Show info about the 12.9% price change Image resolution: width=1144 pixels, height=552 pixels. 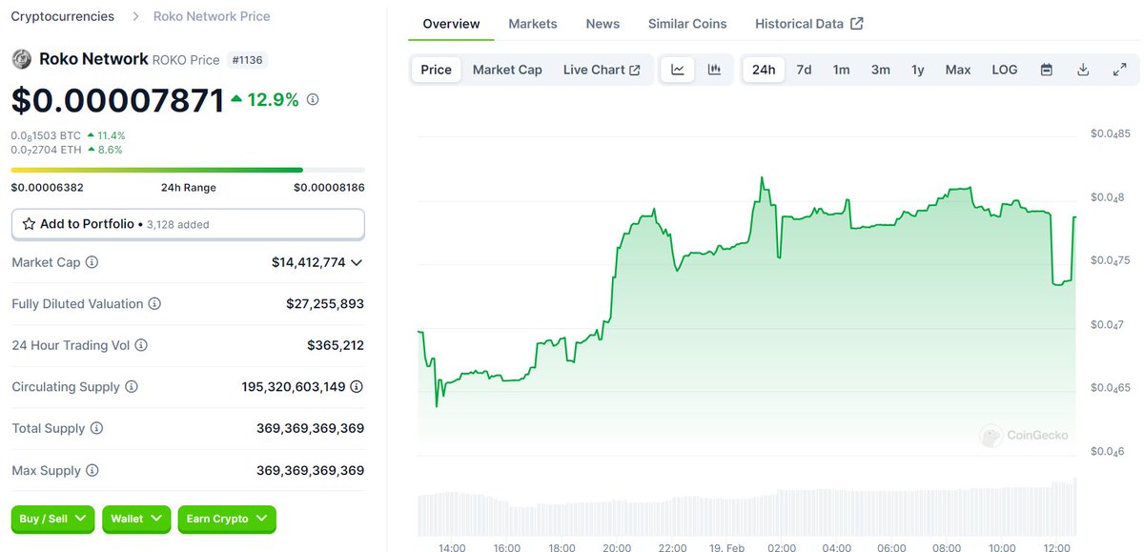[x=313, y=99]
